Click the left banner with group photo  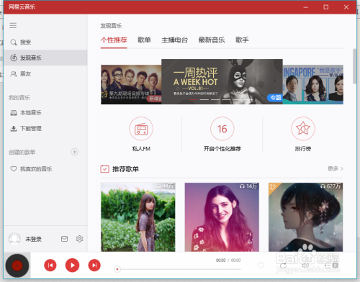point(131,84)
